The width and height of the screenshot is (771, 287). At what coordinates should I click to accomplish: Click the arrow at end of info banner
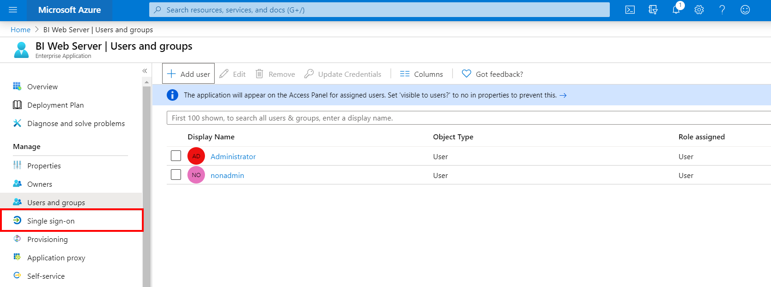pos(563,96)
